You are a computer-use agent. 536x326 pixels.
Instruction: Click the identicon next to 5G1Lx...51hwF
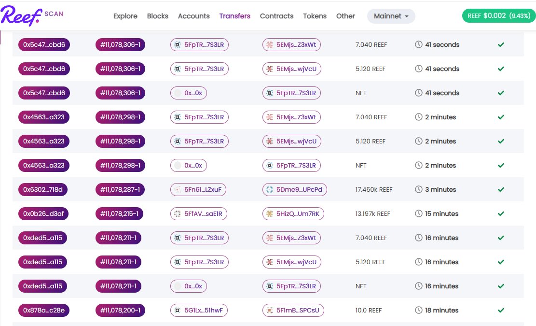pyautogui.click(x=177, y=310)
